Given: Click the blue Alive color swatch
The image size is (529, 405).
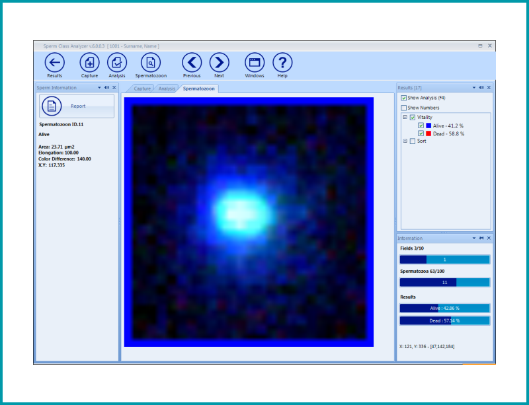Looking at the screenshot, I should [x=428, y=126].
